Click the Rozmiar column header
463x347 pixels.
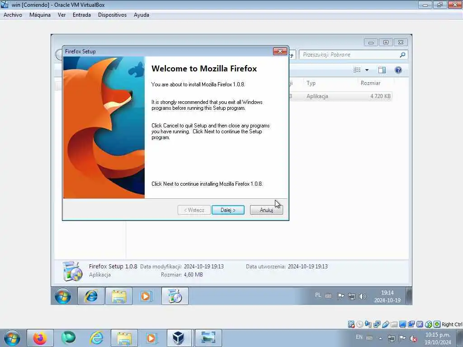point(376,83)
